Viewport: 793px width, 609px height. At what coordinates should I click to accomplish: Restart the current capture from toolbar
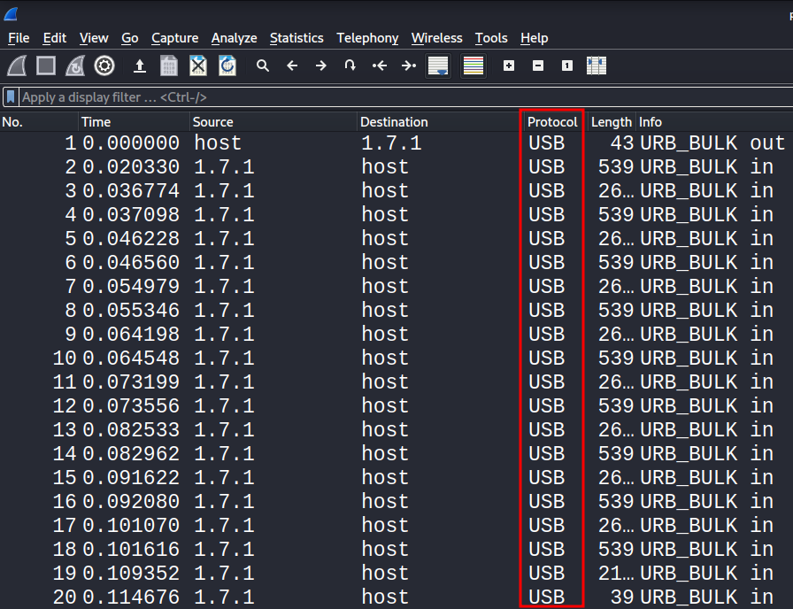[x=75, y=66]
